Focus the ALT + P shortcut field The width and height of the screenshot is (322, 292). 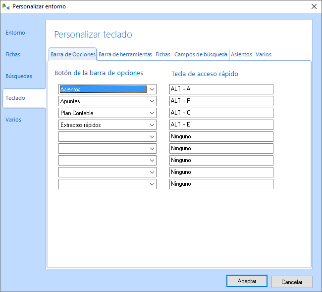click(x=221, y=101)
